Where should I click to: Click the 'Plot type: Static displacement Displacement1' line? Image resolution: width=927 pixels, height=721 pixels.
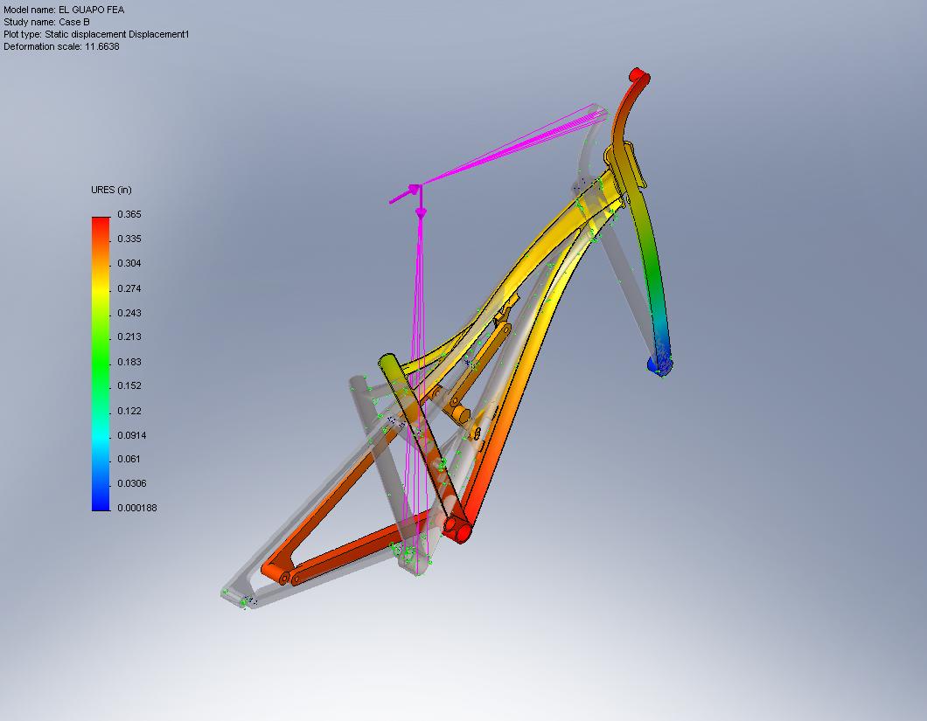(x=96, y=34)
